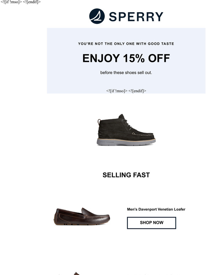Image resolution: width=206 pixels, height=275 pixels.
Task: Select the 'Good Taste' tagline text
Action: click(126, 44)
